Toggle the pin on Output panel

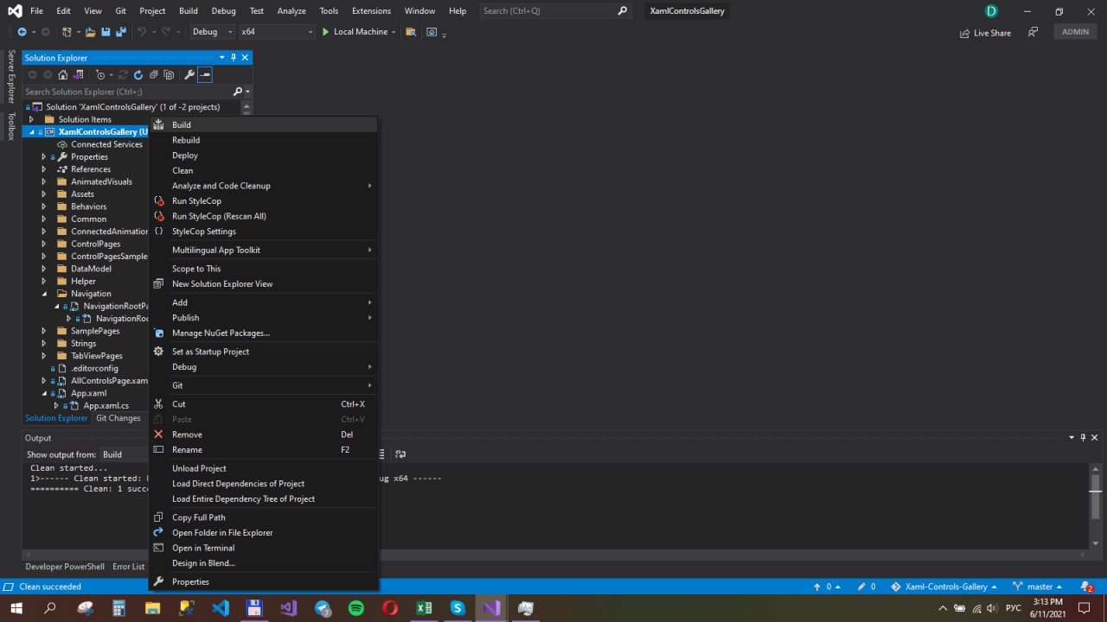1083,438
